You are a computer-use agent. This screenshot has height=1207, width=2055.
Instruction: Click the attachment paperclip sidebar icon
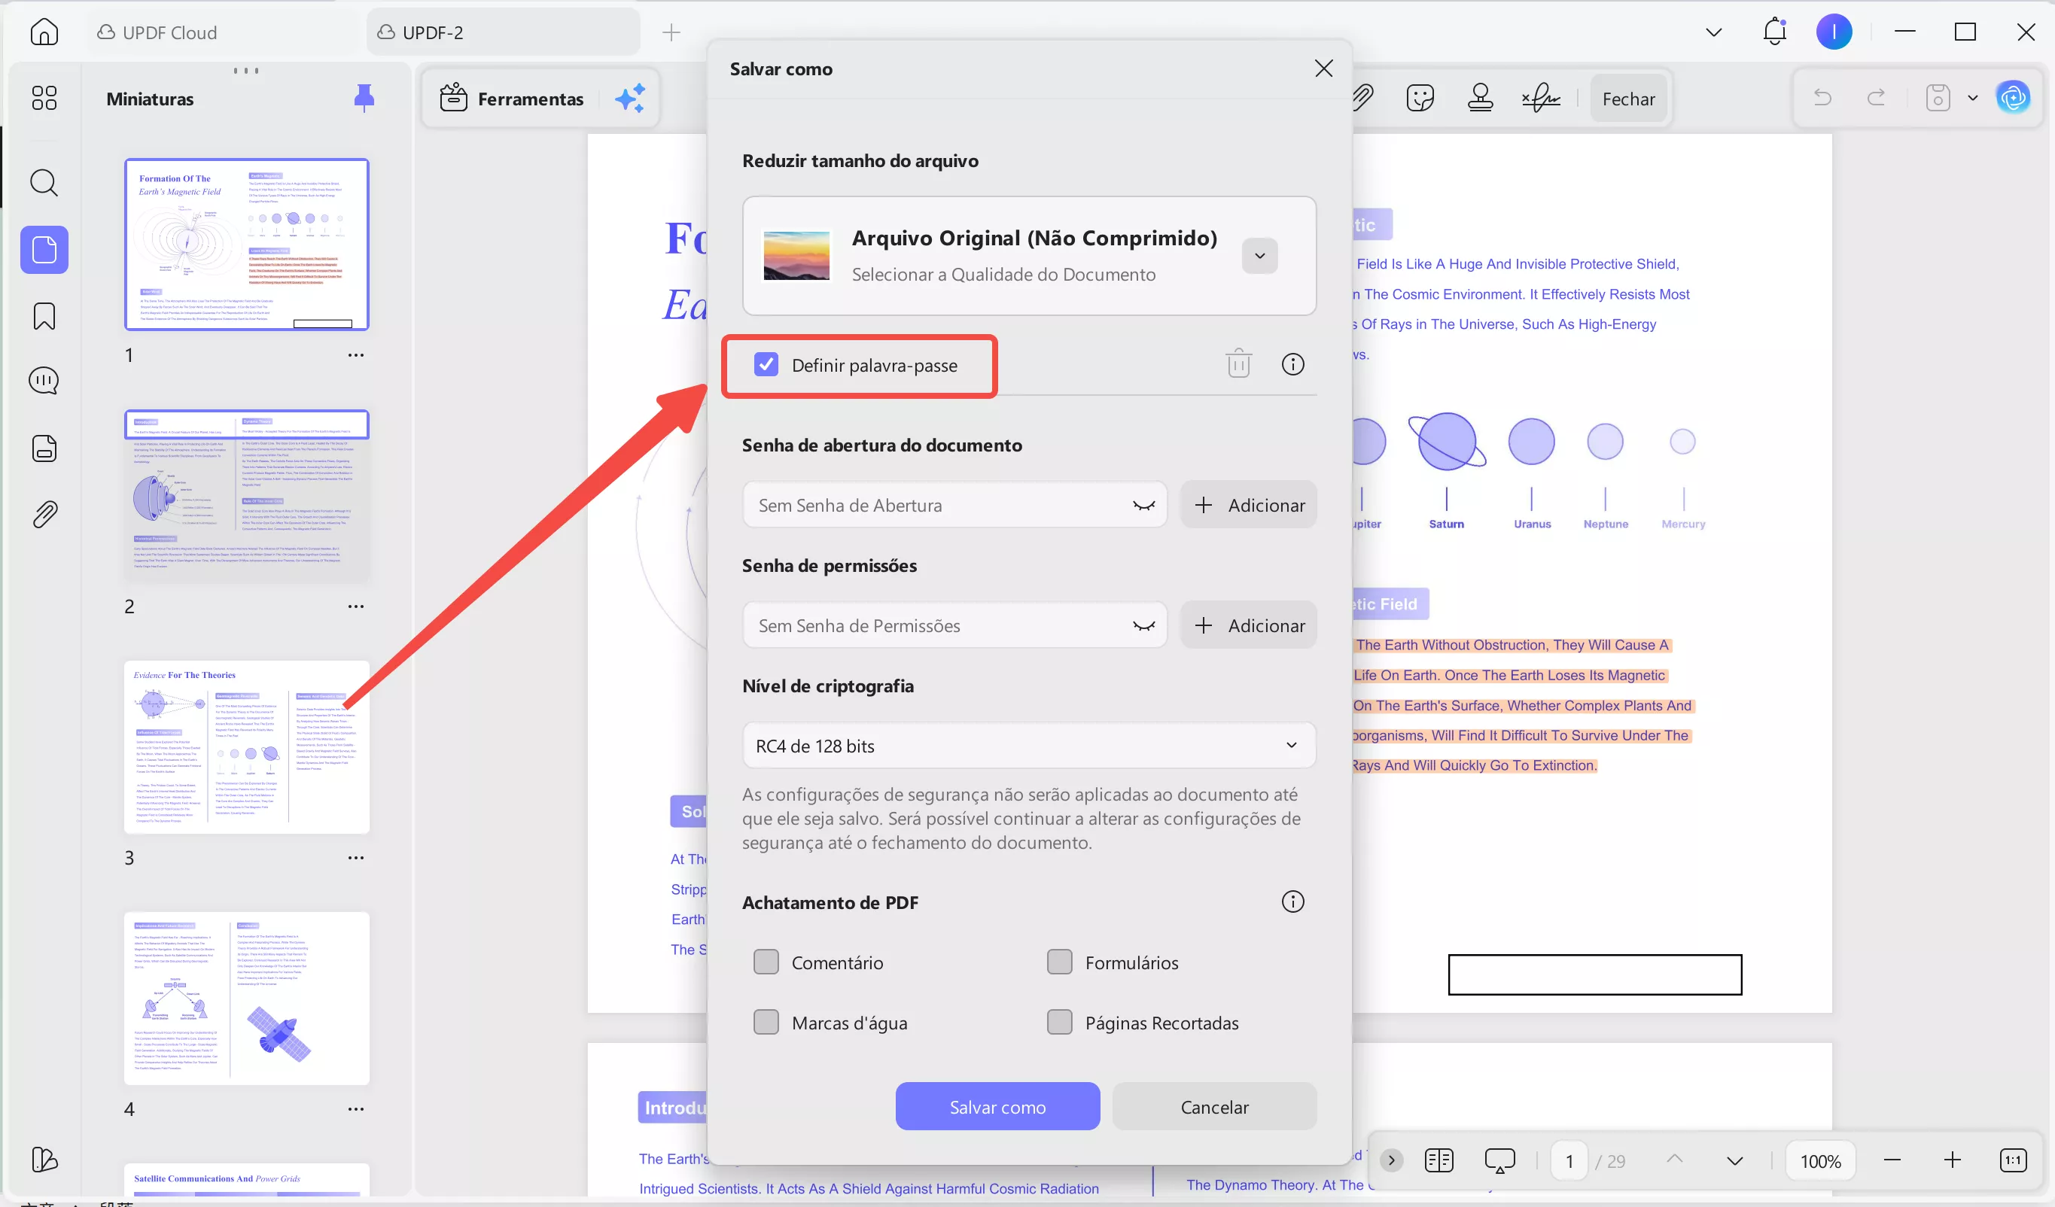click(44, 514)
